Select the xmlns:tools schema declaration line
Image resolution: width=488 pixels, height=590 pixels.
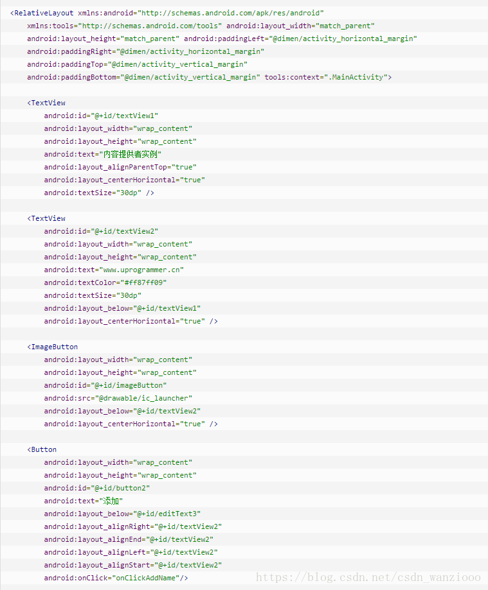201,26
